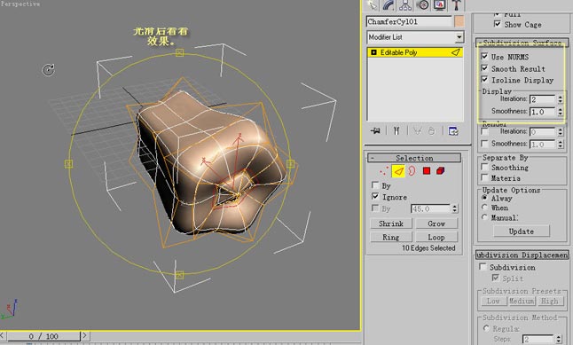
Task: Select Element sub-object level icon
Action: [440, 170]
